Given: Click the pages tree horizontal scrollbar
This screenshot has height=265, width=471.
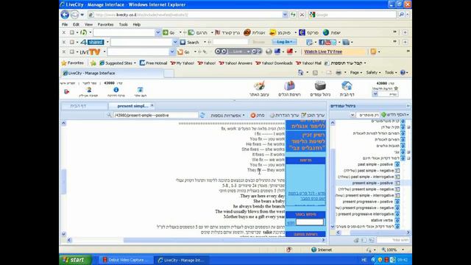Looking at the screenshot, I should (373, 233).
